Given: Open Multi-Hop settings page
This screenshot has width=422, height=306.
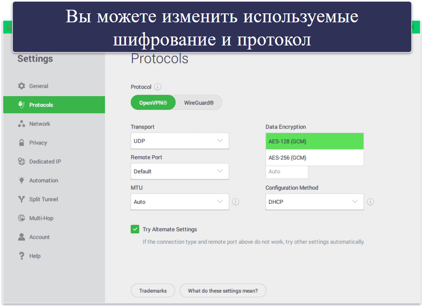Looking at the screenshot, I should click(x=54, y=218).
